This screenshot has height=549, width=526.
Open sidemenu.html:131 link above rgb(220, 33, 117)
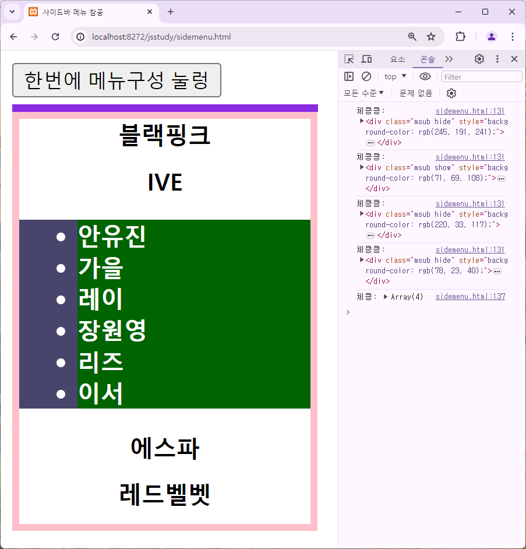coord(469,204)
